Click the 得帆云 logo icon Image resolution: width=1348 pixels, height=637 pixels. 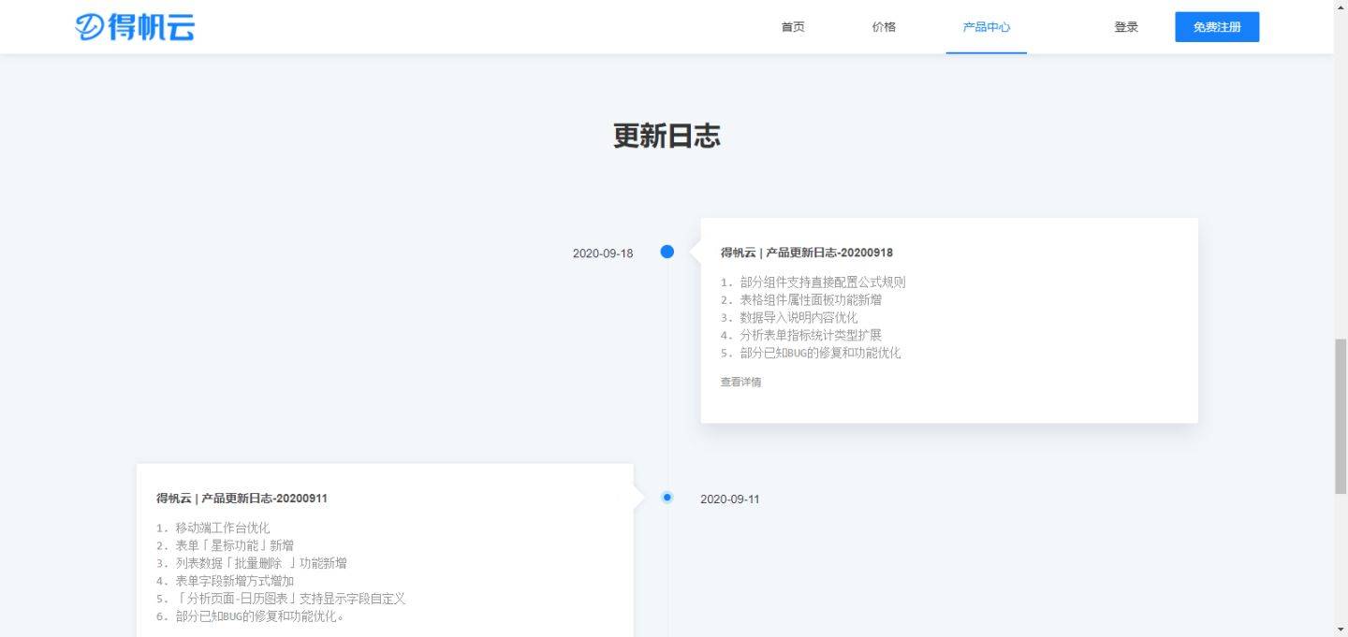pos(136,26)
